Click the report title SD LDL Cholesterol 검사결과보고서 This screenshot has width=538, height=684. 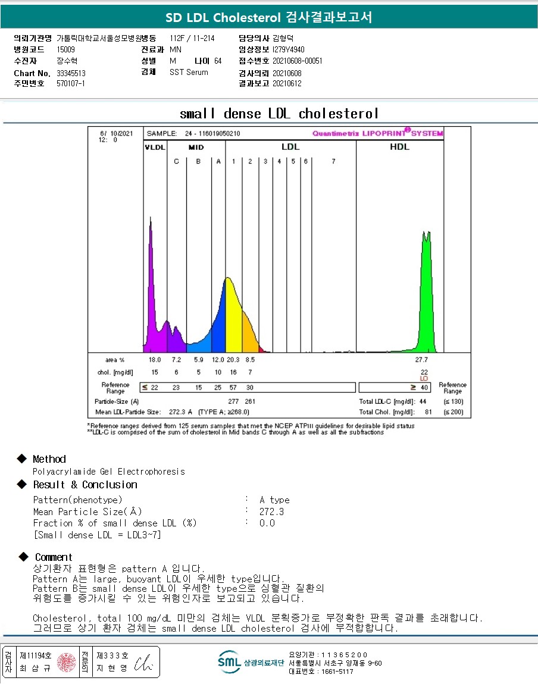(269, 17)
